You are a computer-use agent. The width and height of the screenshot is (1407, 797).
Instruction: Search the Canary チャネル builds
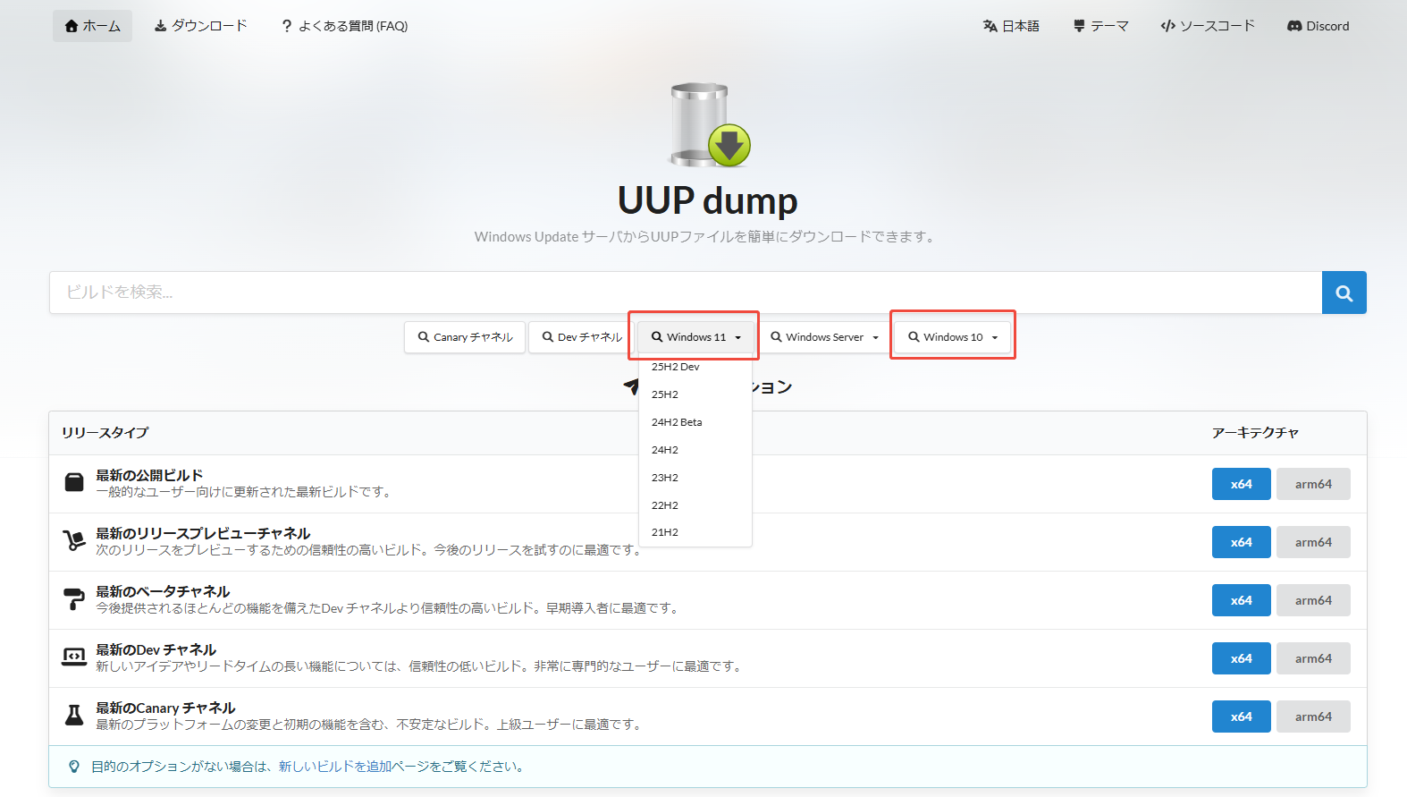click(x=465, y=337)
